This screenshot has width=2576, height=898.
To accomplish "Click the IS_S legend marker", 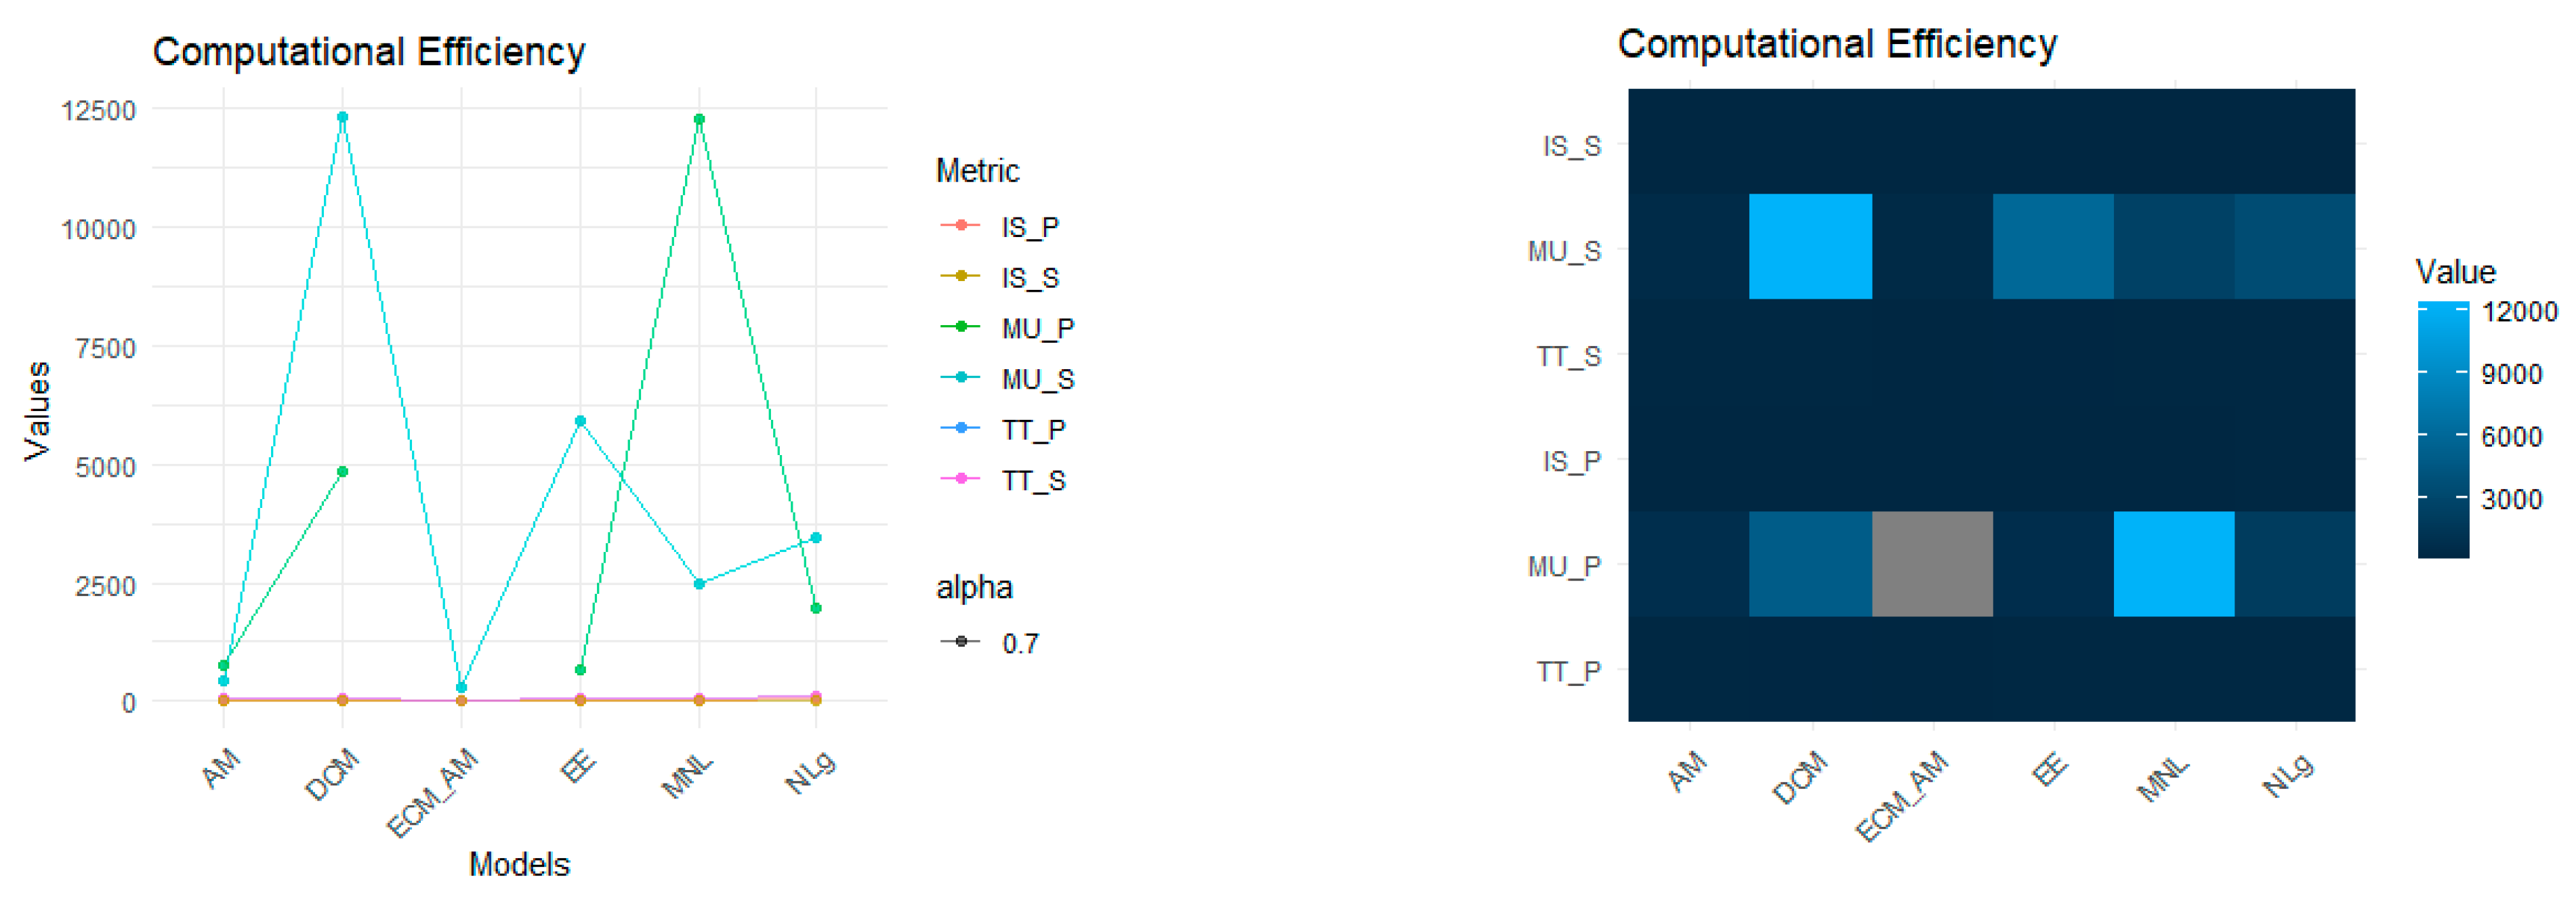I will [x=960, y=276].
